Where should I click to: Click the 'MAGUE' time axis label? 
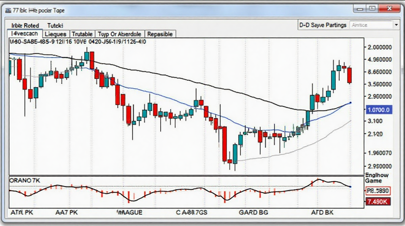[129, 213]
